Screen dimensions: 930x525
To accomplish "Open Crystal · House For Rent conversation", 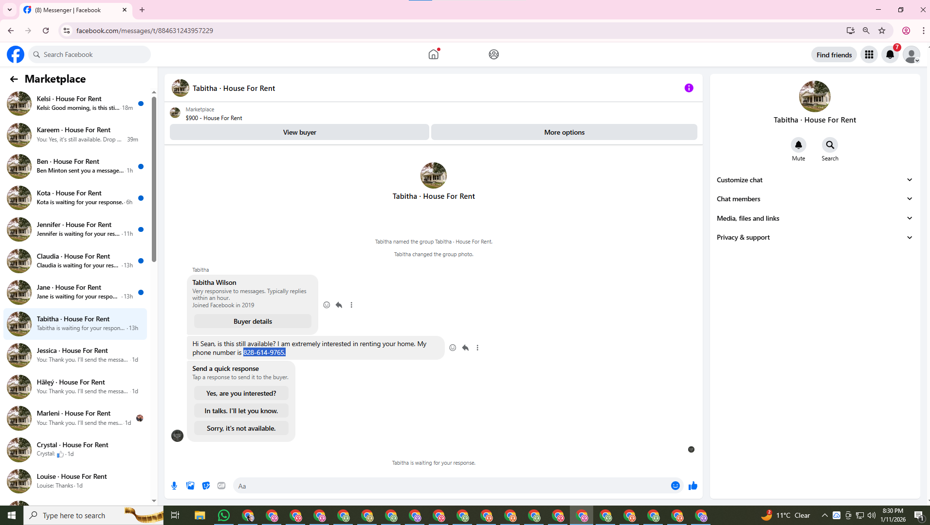I will coord(75,450).
